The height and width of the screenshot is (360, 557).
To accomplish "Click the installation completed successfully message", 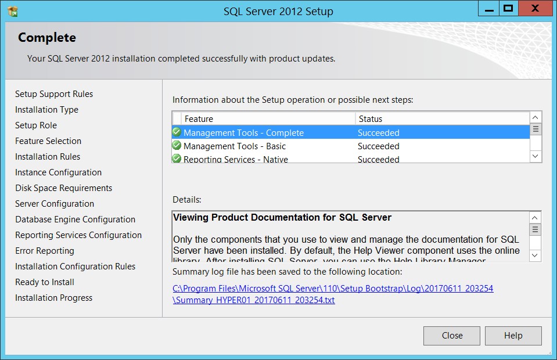I will point(181,58).
